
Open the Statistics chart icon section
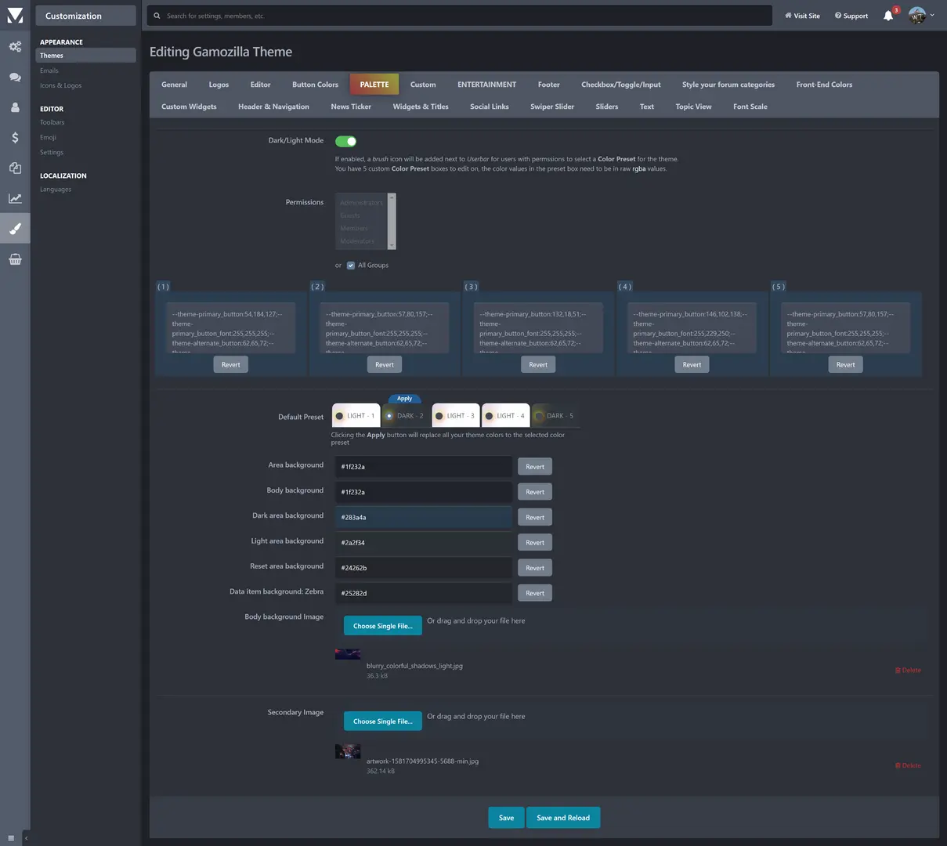[x=15, y=198]
